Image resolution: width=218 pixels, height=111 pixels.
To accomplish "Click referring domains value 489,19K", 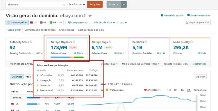I will point(161,53).
